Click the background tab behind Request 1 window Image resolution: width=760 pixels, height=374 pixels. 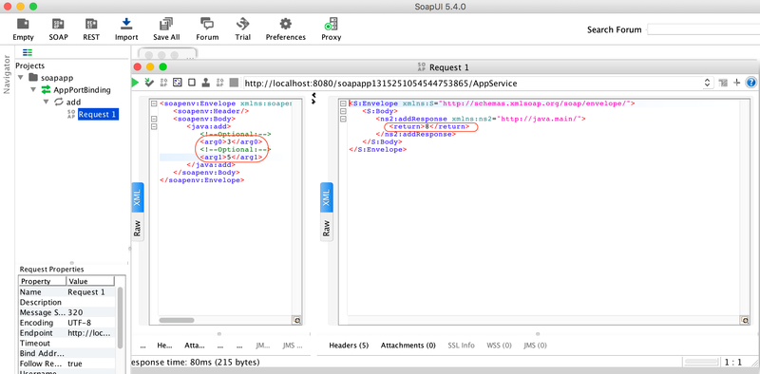[168, 55]
